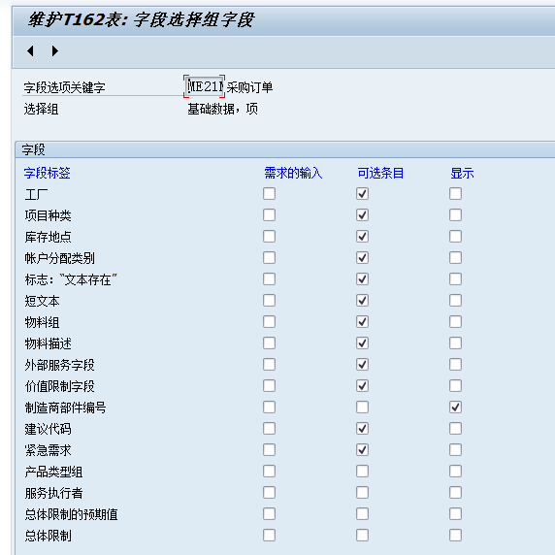Uncheck 可选条目 for 外部服务字段
The height and width of the screenshot is (555, 555).
(362, 365)
